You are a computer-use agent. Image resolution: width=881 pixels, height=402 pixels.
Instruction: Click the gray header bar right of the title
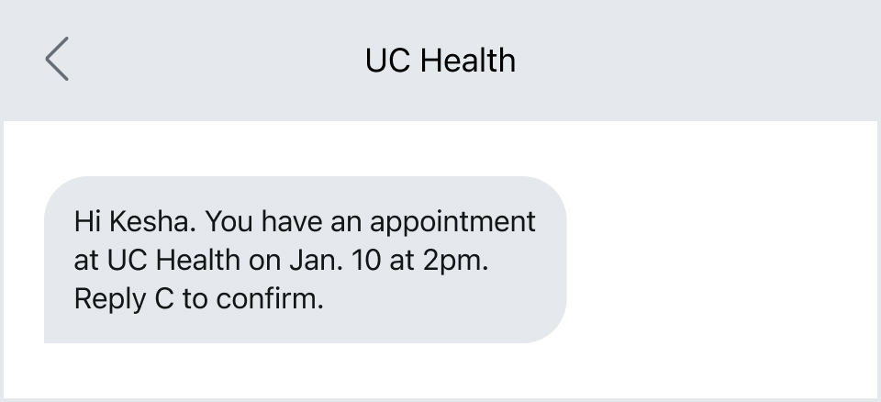697,61
